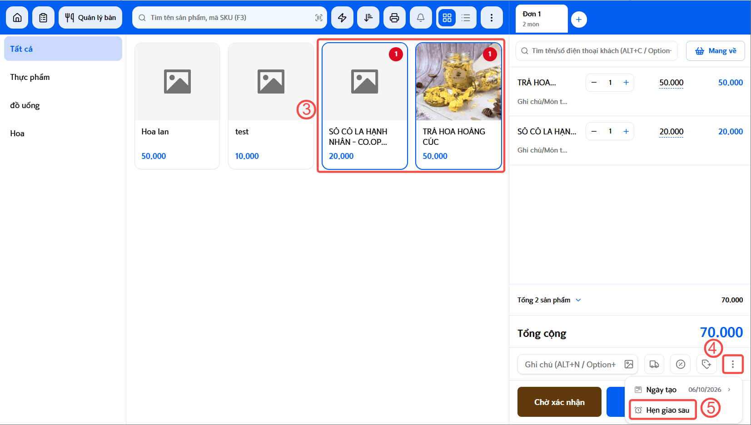Select the Tất cả category
Viewport: 751px width, 425px height.
point(63,49)
